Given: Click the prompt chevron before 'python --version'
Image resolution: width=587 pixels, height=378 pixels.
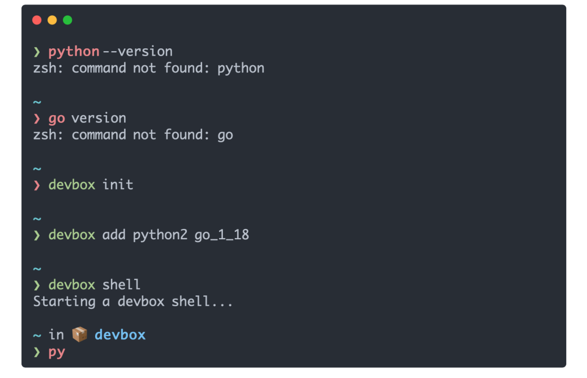Looking at the screenshot, I should tap(37, 52).
